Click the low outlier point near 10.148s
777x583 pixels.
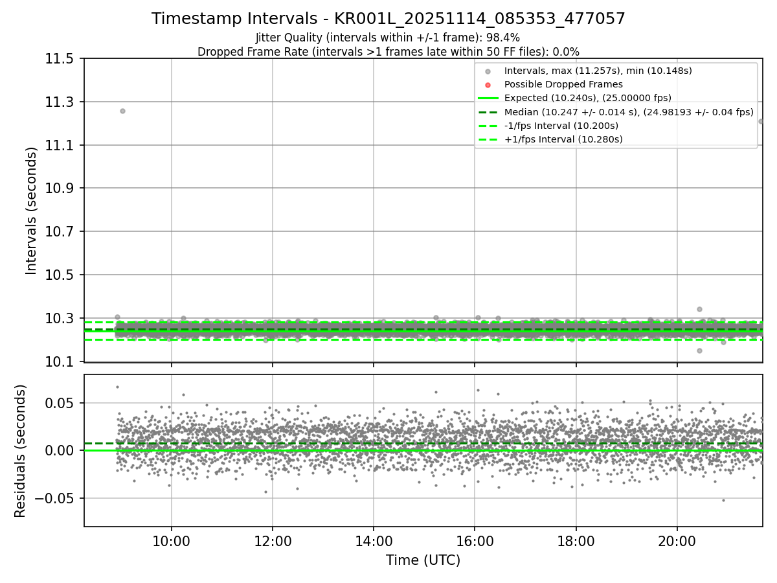(699, 350)
